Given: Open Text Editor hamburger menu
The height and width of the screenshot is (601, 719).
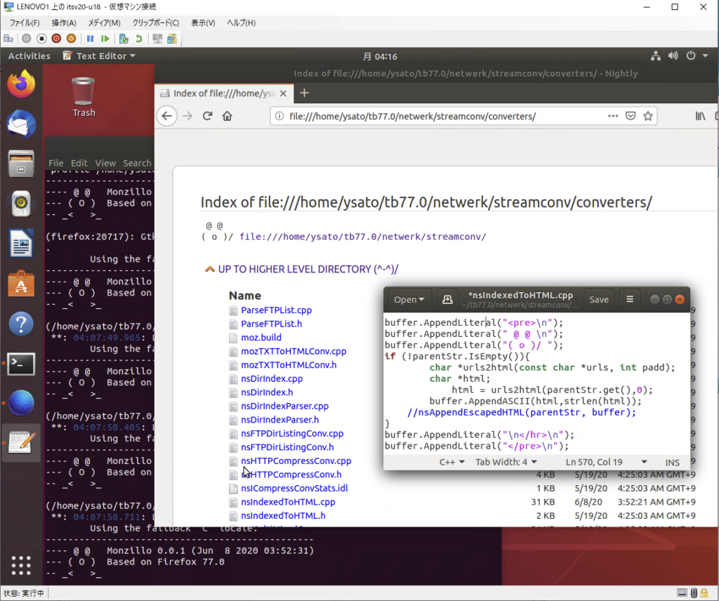Looking at the screenshot, I should [x=629, y=299].
